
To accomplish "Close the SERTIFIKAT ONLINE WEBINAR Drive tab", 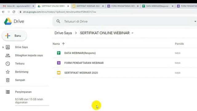I will pyautogui.click(x=68, y=6).
